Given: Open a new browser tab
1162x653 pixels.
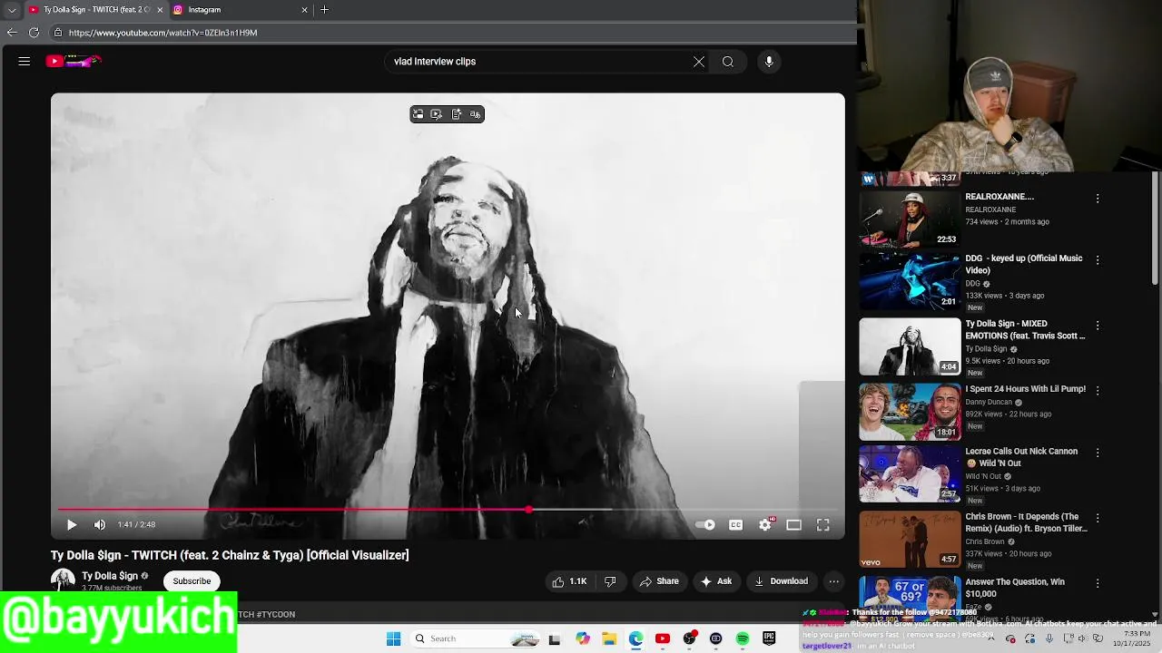Looking at the screenshot, I should (324, 10).
